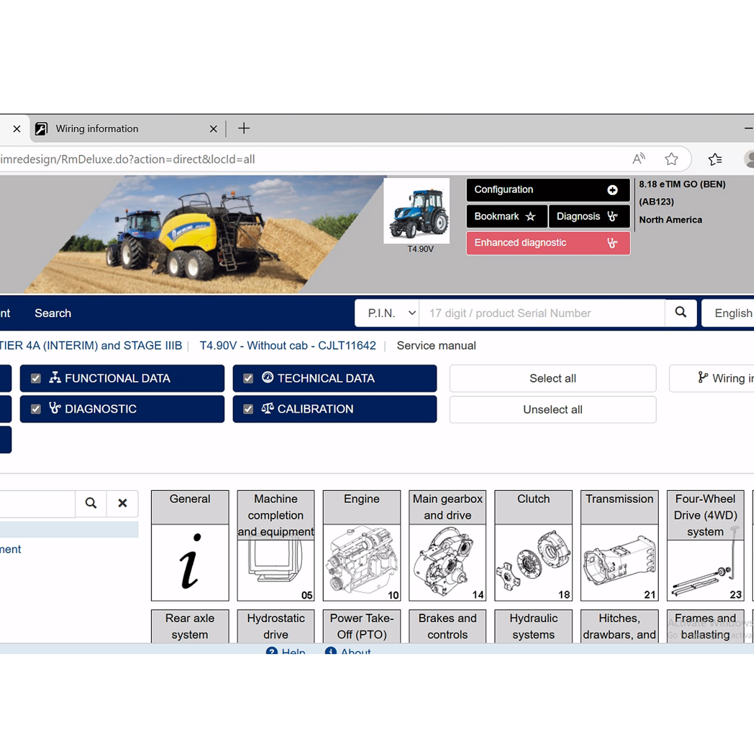Open Enhanced diagnostic button
This screenshot has width=754, height=754.
(548, 243)
